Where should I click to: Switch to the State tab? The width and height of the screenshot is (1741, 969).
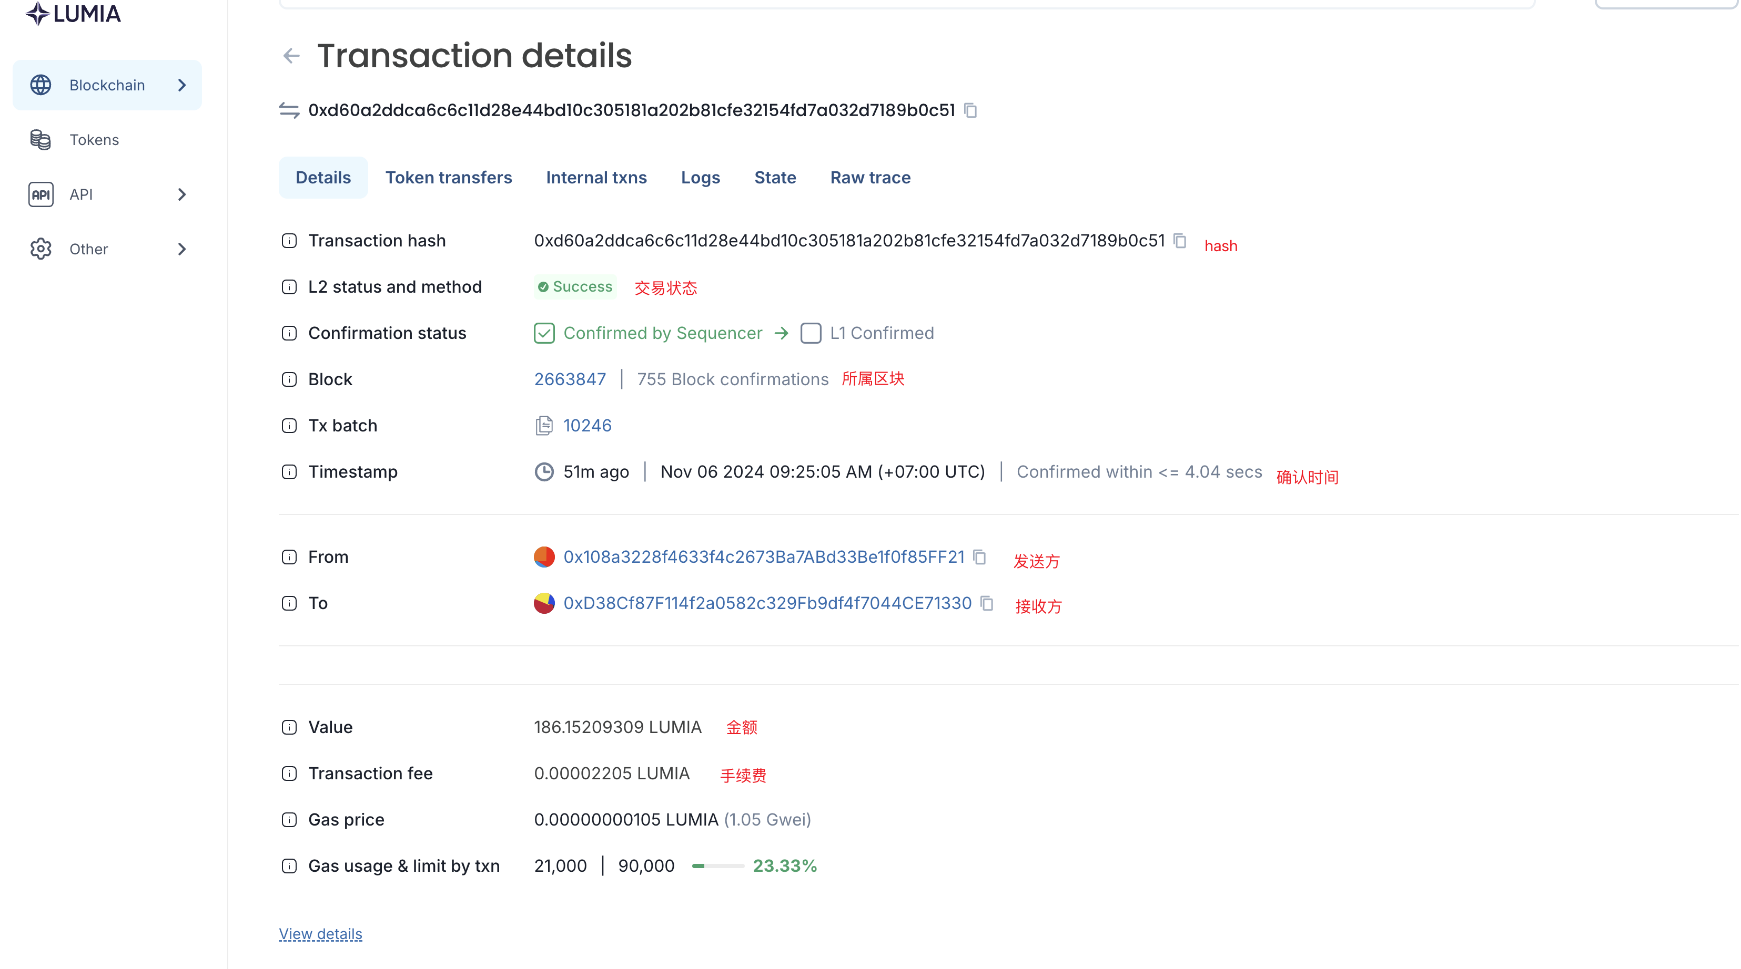(775, 178)
